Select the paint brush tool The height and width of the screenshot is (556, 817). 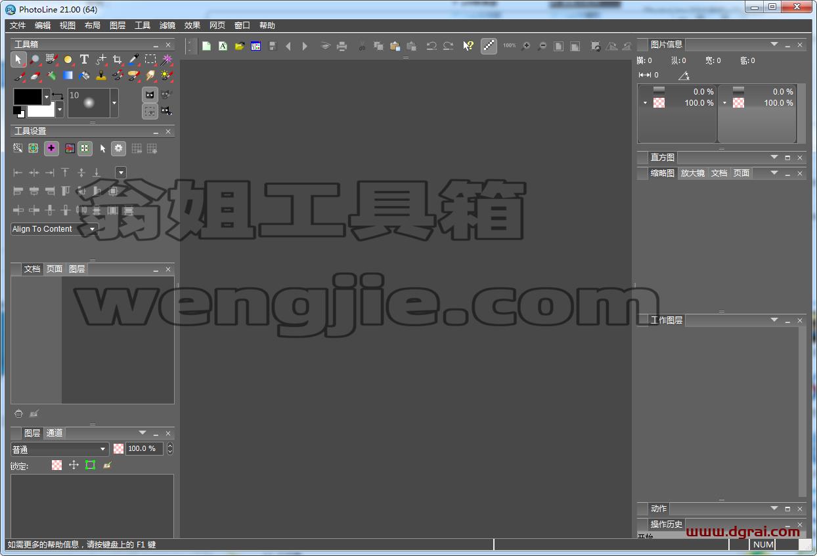coord(18,75)
